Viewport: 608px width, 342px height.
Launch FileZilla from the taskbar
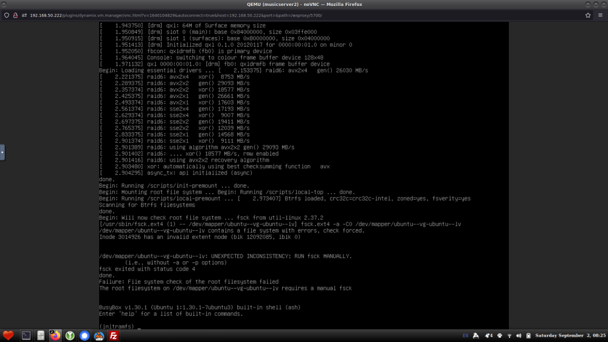(x=113, y=336)
